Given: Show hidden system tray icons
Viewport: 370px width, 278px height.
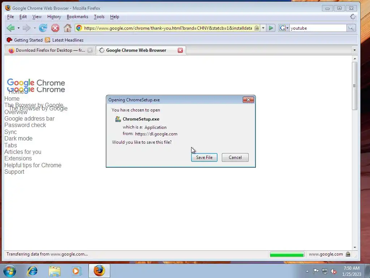Looking at the screenshot, I should pyautogui.click(x=307, y=271).
